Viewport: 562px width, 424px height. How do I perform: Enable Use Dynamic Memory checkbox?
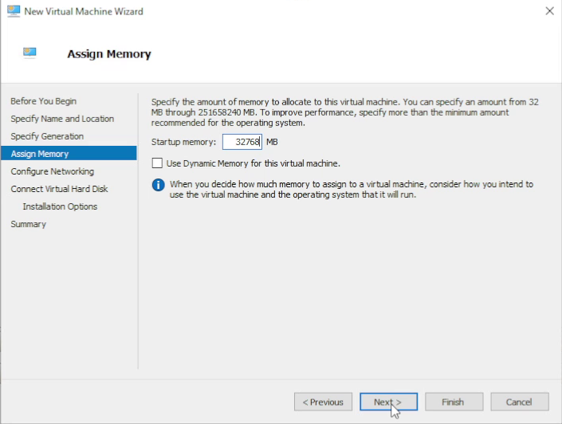click(x=157, y=163)
